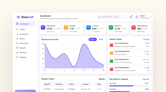Click the red alert icon for Order #00033AB673
Viewport: 166px width, 92px height.
tap(111, 69)
